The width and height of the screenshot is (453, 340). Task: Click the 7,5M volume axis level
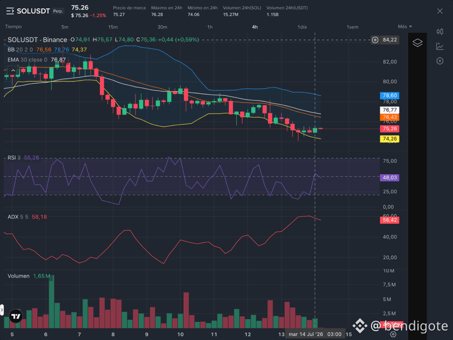click(x=389, y=285)
